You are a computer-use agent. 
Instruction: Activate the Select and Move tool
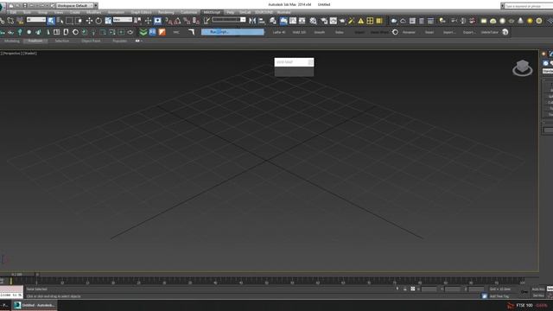(x=89, y=21)
